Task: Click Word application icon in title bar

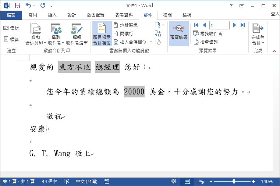Action: [x=7, y=6]
